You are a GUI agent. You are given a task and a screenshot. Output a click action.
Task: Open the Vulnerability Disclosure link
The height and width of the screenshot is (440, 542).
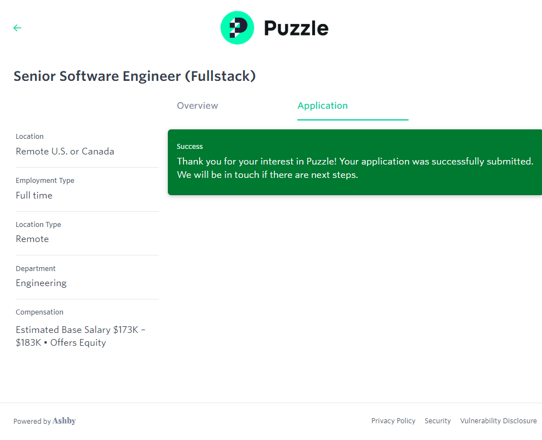pyautogui.click(x=498, y=421)
